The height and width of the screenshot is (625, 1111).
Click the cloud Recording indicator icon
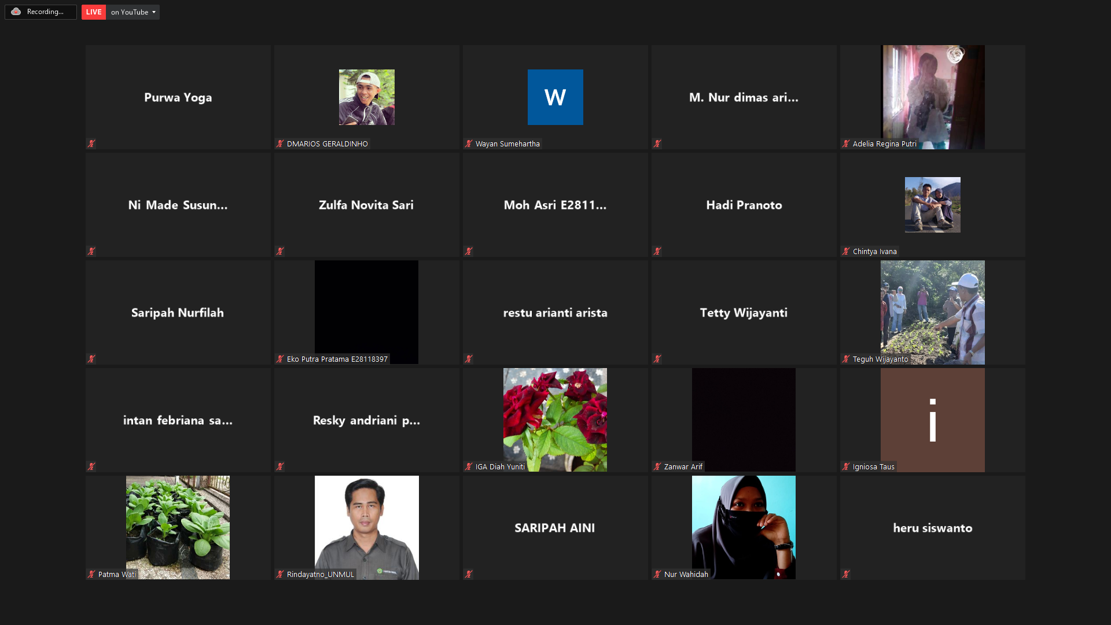pos(16,12)
